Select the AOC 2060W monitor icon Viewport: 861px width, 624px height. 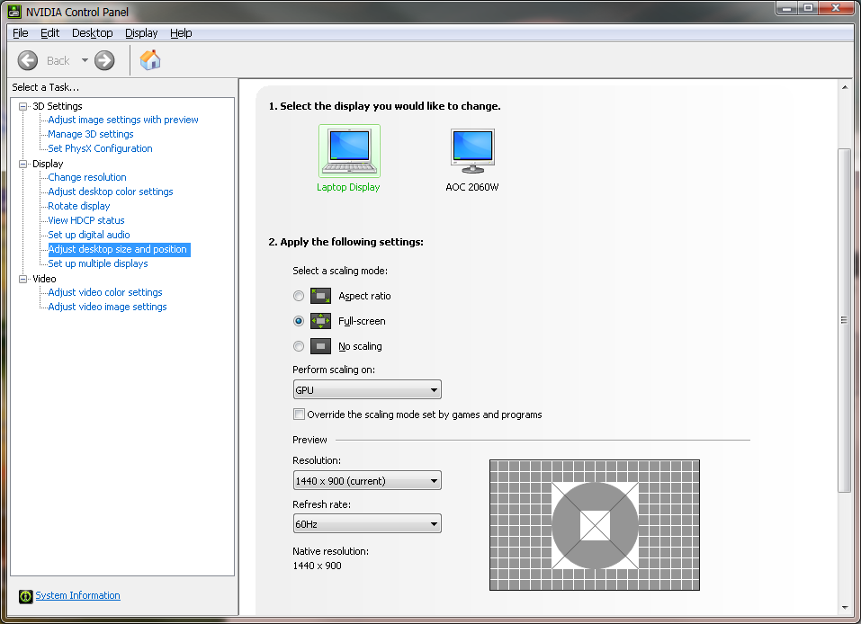pyautogui.click(x=472, y=151)
